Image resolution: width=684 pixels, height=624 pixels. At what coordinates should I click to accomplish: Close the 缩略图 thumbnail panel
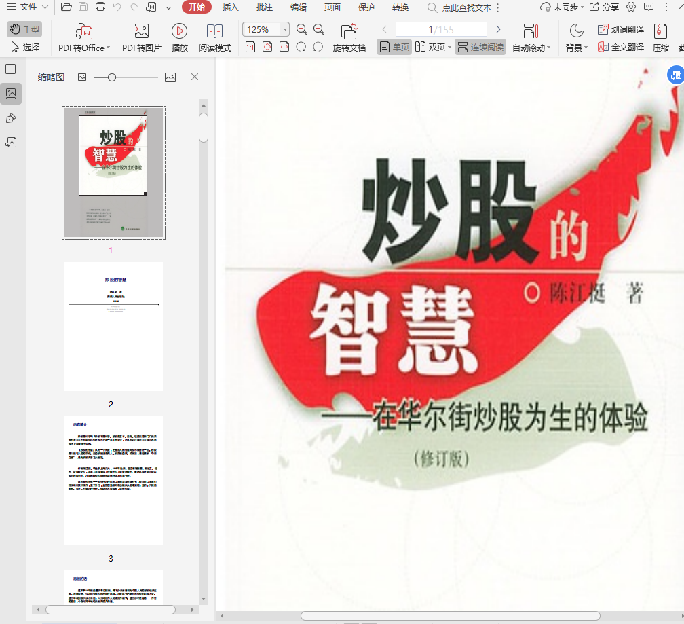tap(195, 77)
